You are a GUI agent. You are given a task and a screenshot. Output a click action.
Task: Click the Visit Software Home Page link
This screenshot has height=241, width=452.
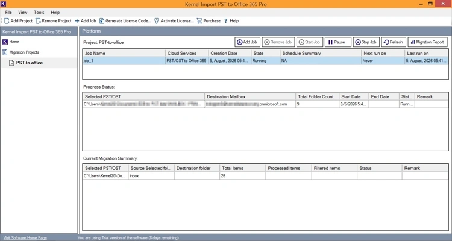(x=25, y=238)
